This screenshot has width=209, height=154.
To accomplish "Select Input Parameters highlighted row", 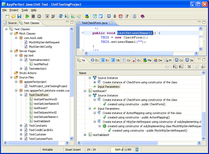I will coord(108,87).
